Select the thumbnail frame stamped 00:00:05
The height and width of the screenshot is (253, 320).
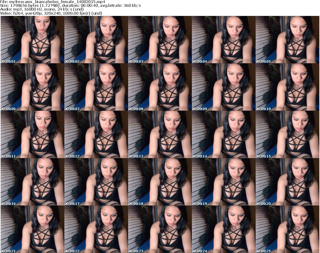[287, 40]
